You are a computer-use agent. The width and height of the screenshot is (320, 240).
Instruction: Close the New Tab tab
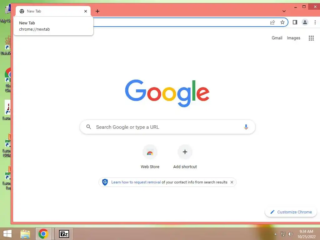click(x=86, y=11)
